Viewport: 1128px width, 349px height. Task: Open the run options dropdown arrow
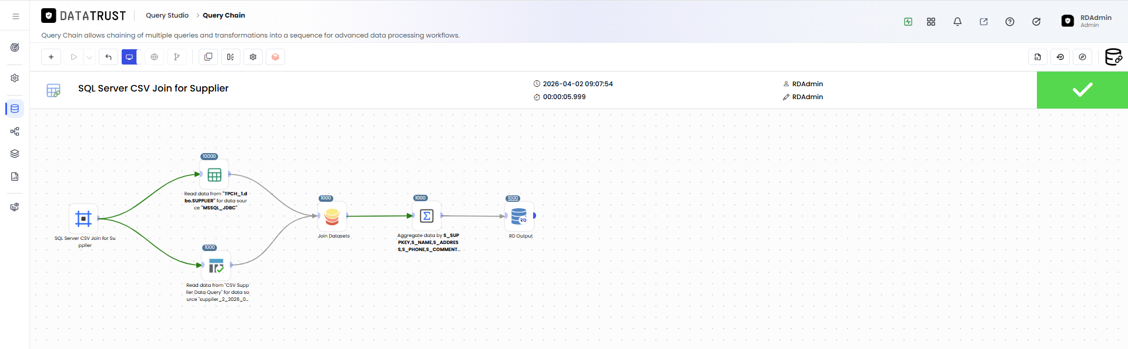pyautogui.click(x=89, y=57)
